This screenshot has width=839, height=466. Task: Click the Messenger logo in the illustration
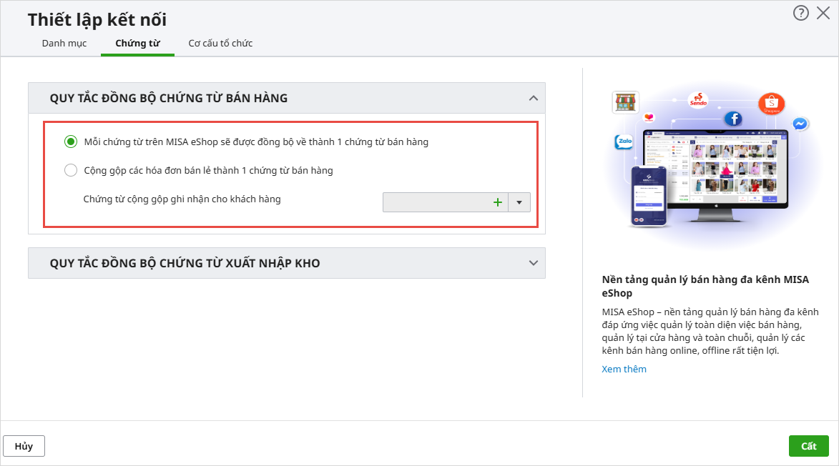800,124
